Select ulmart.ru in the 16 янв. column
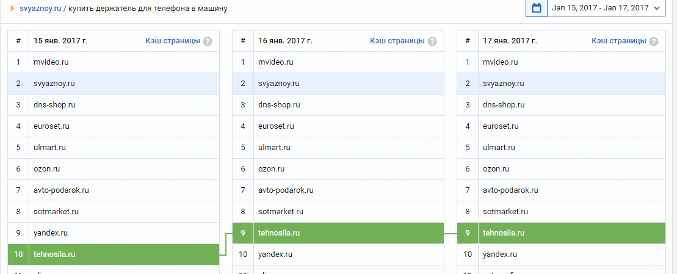677x274 pixels. (x=274, y=148)
